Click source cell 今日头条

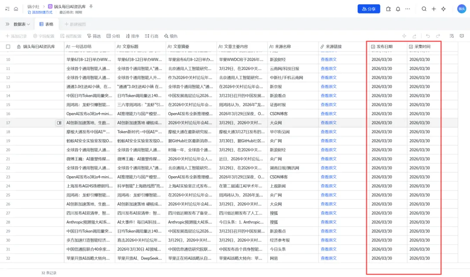point(293,249)
